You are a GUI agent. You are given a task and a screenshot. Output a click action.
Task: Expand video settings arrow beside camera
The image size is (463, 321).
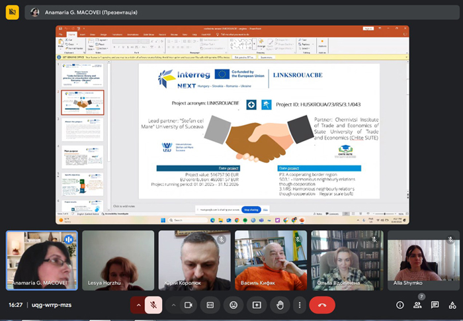tap(173, 305)
